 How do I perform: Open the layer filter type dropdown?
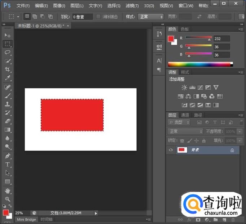click(179, 122)
